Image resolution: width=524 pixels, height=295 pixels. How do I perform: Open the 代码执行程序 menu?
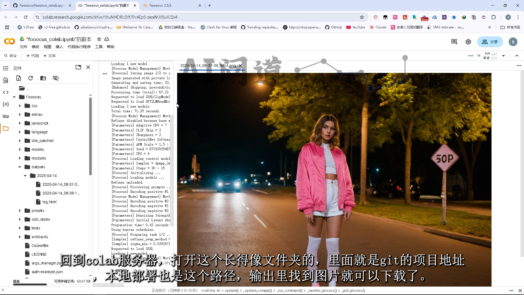79,47
